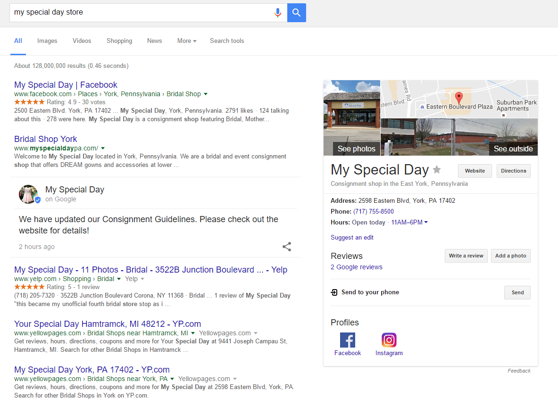Switch to the Shopping tab
Screen dimensions: 558x407
[119, 41]
